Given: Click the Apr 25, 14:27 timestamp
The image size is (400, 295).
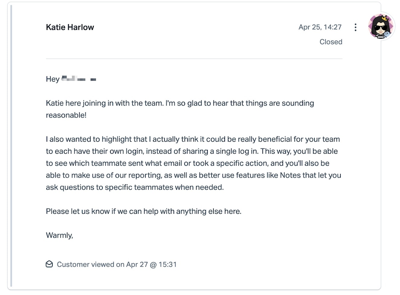Looking at the screenshot, I should click(320, 27).
